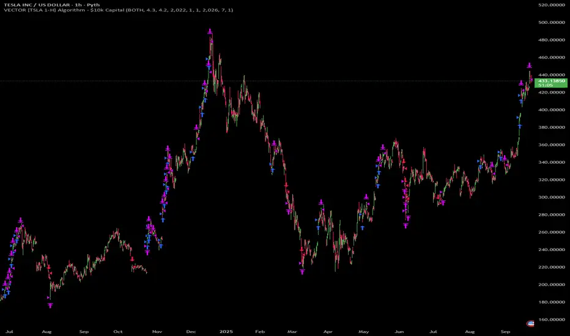The image size is (570, 336).
Task: Click the 320.00000 price axis label
Action: [x=552, y=180]
